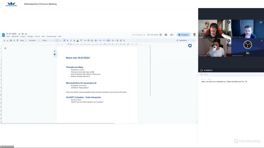Click the add comment icon in toolbar

89,40
